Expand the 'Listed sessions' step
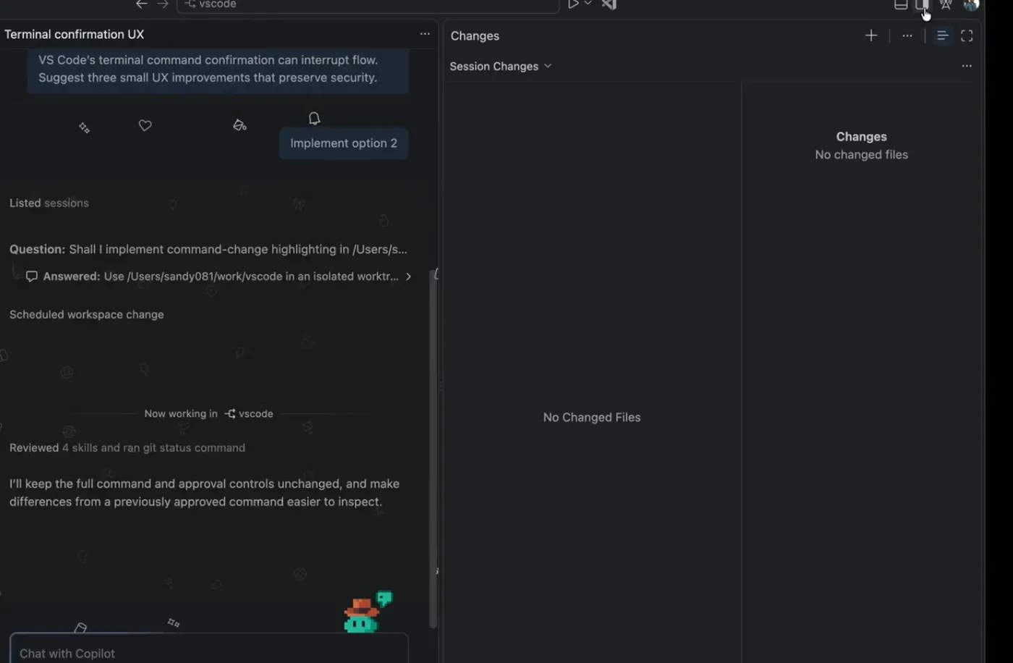The image size is (1013, 663). click(49, 203)
